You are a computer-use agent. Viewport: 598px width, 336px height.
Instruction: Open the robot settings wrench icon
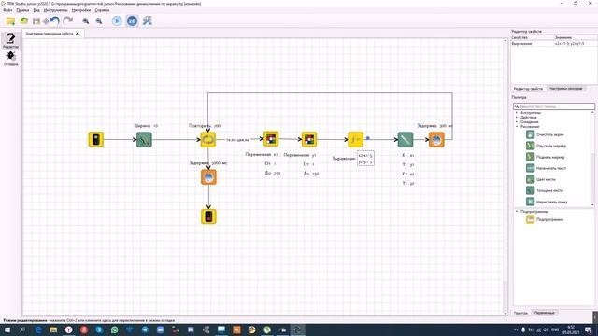(x=148, y=21)
